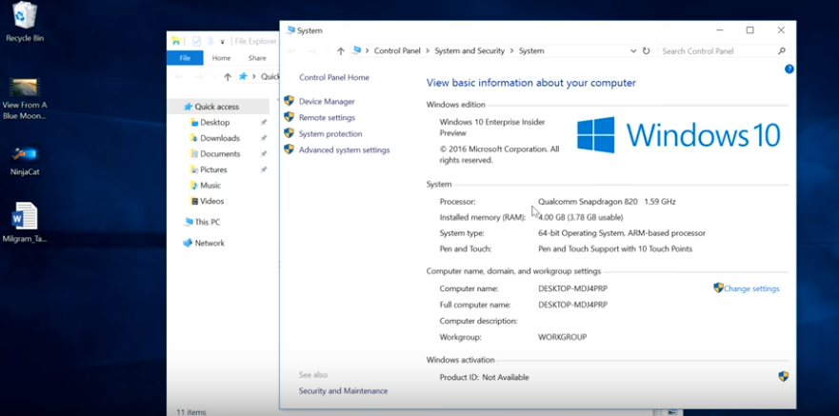Open Remote settings link
This screenshot has width=839, height=416.
pyautogui.click(x=327, y=117)
